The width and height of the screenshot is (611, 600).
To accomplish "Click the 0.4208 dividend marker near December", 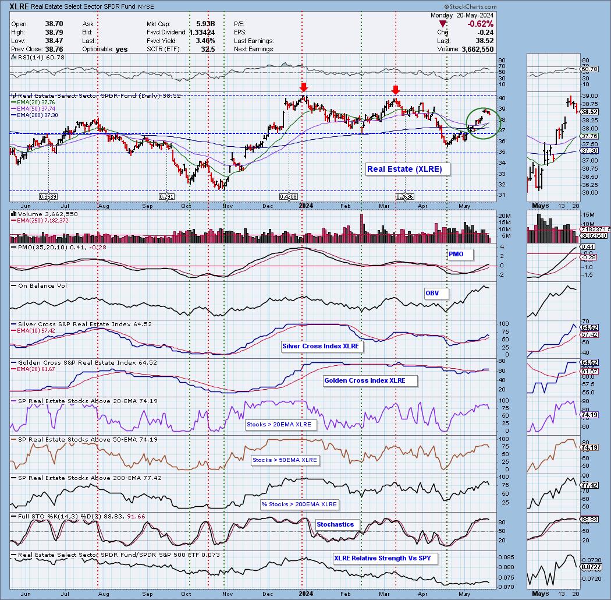I will (289, 197).
